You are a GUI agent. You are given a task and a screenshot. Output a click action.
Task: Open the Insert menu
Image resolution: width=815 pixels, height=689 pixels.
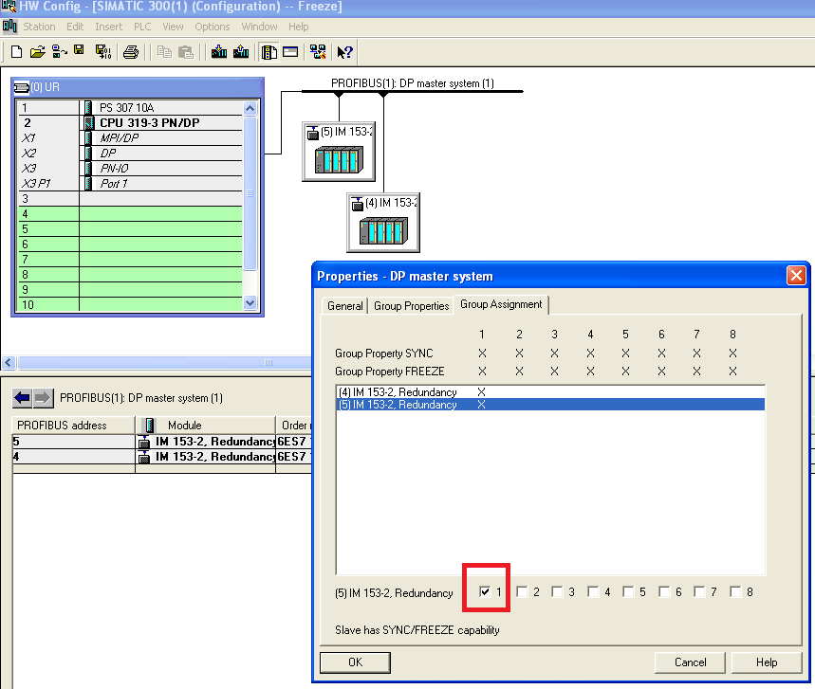[108, 27]
